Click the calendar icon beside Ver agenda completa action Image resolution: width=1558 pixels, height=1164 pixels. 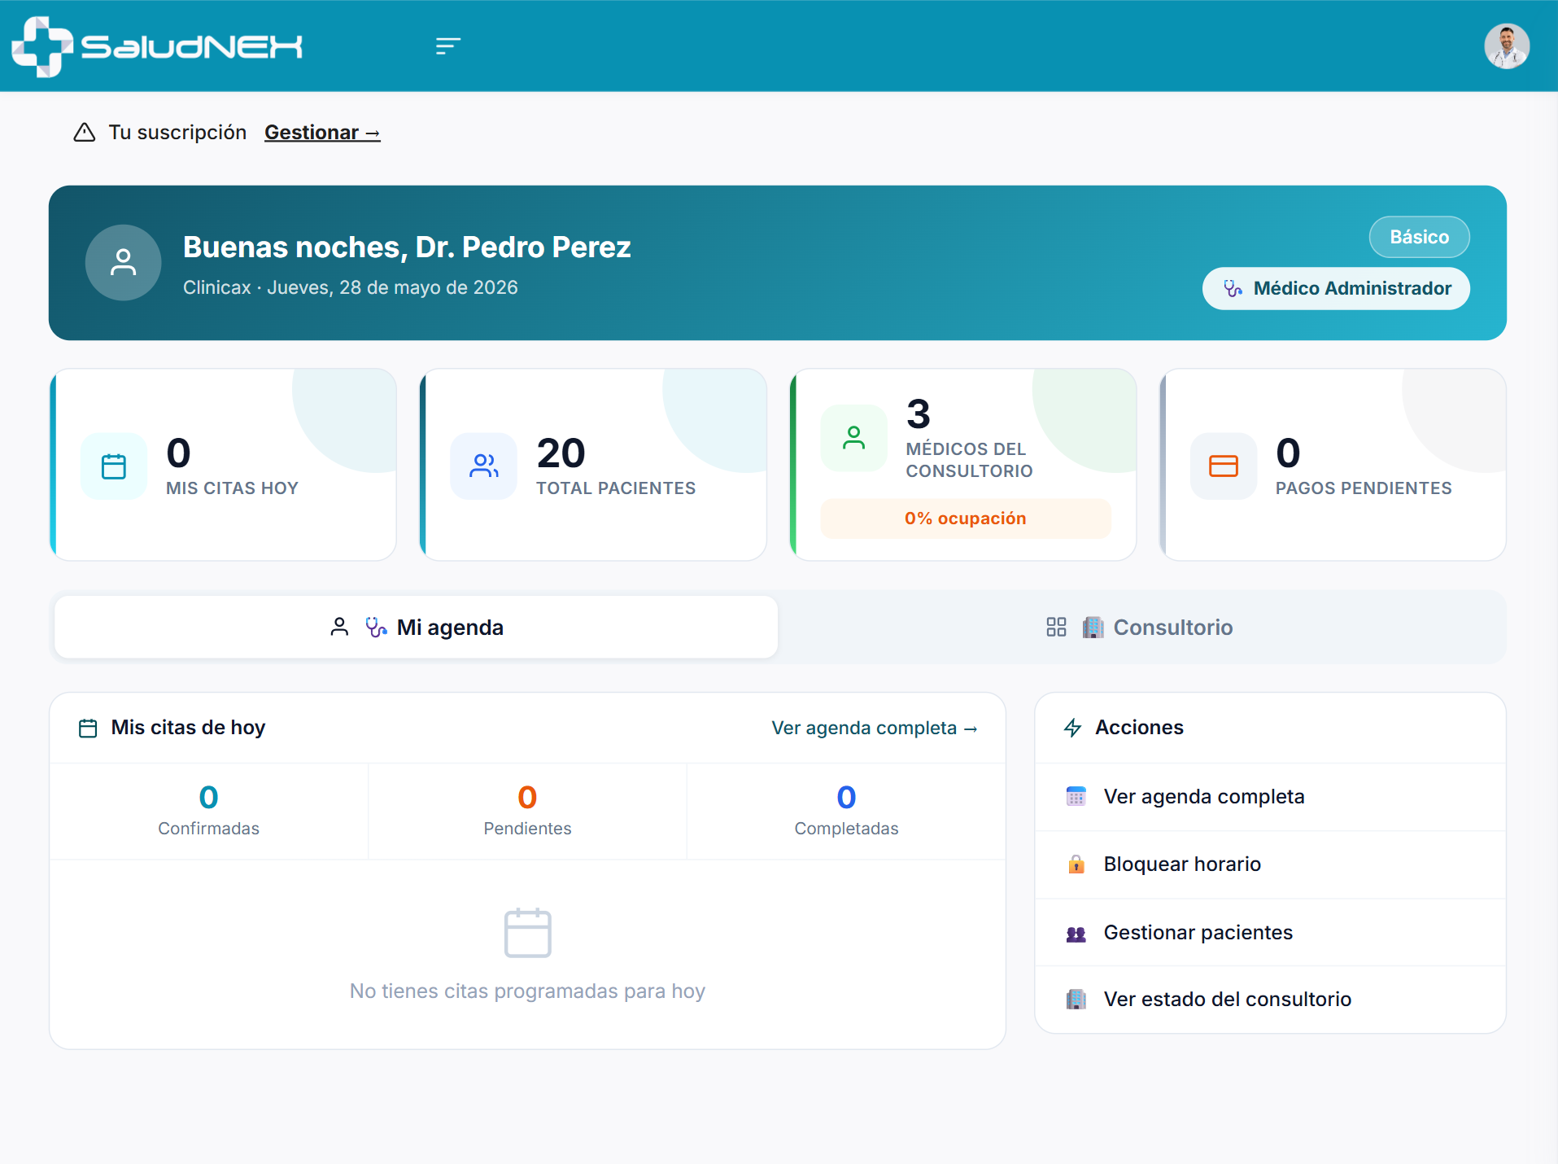1076,797
